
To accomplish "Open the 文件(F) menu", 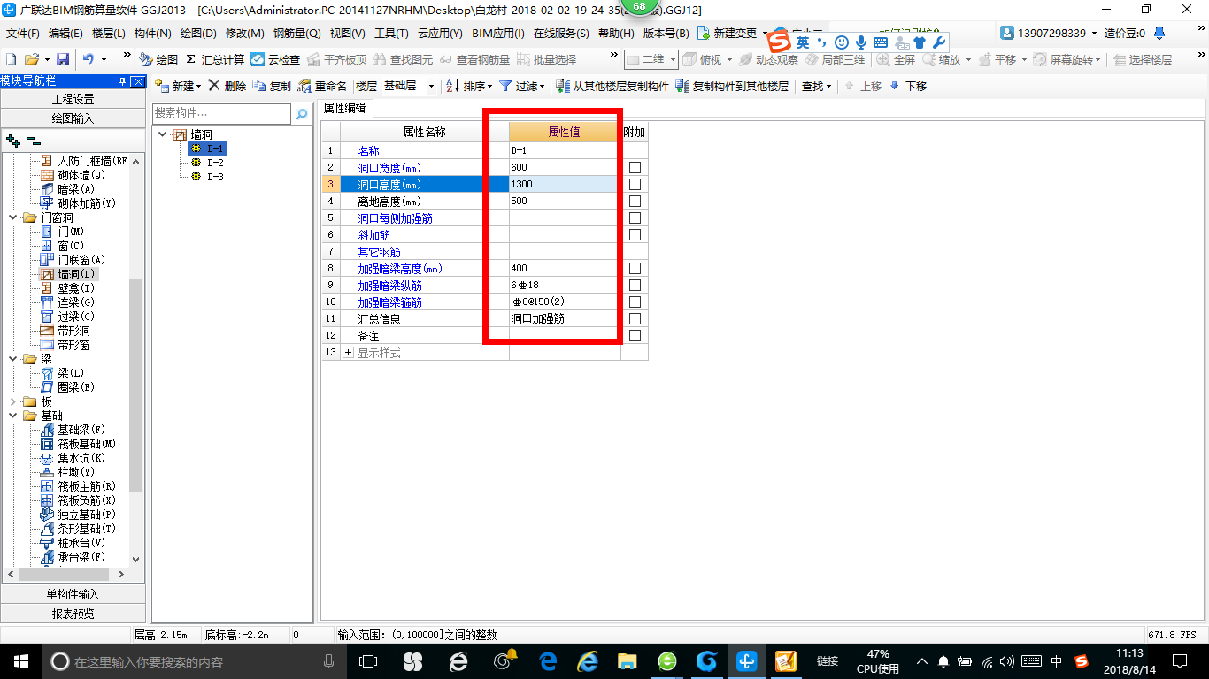I will coord(23,34).
